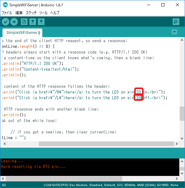Screen dimensions: 185x188
Task: Create a new sketch with New icon
Action: tap(24, 22)
